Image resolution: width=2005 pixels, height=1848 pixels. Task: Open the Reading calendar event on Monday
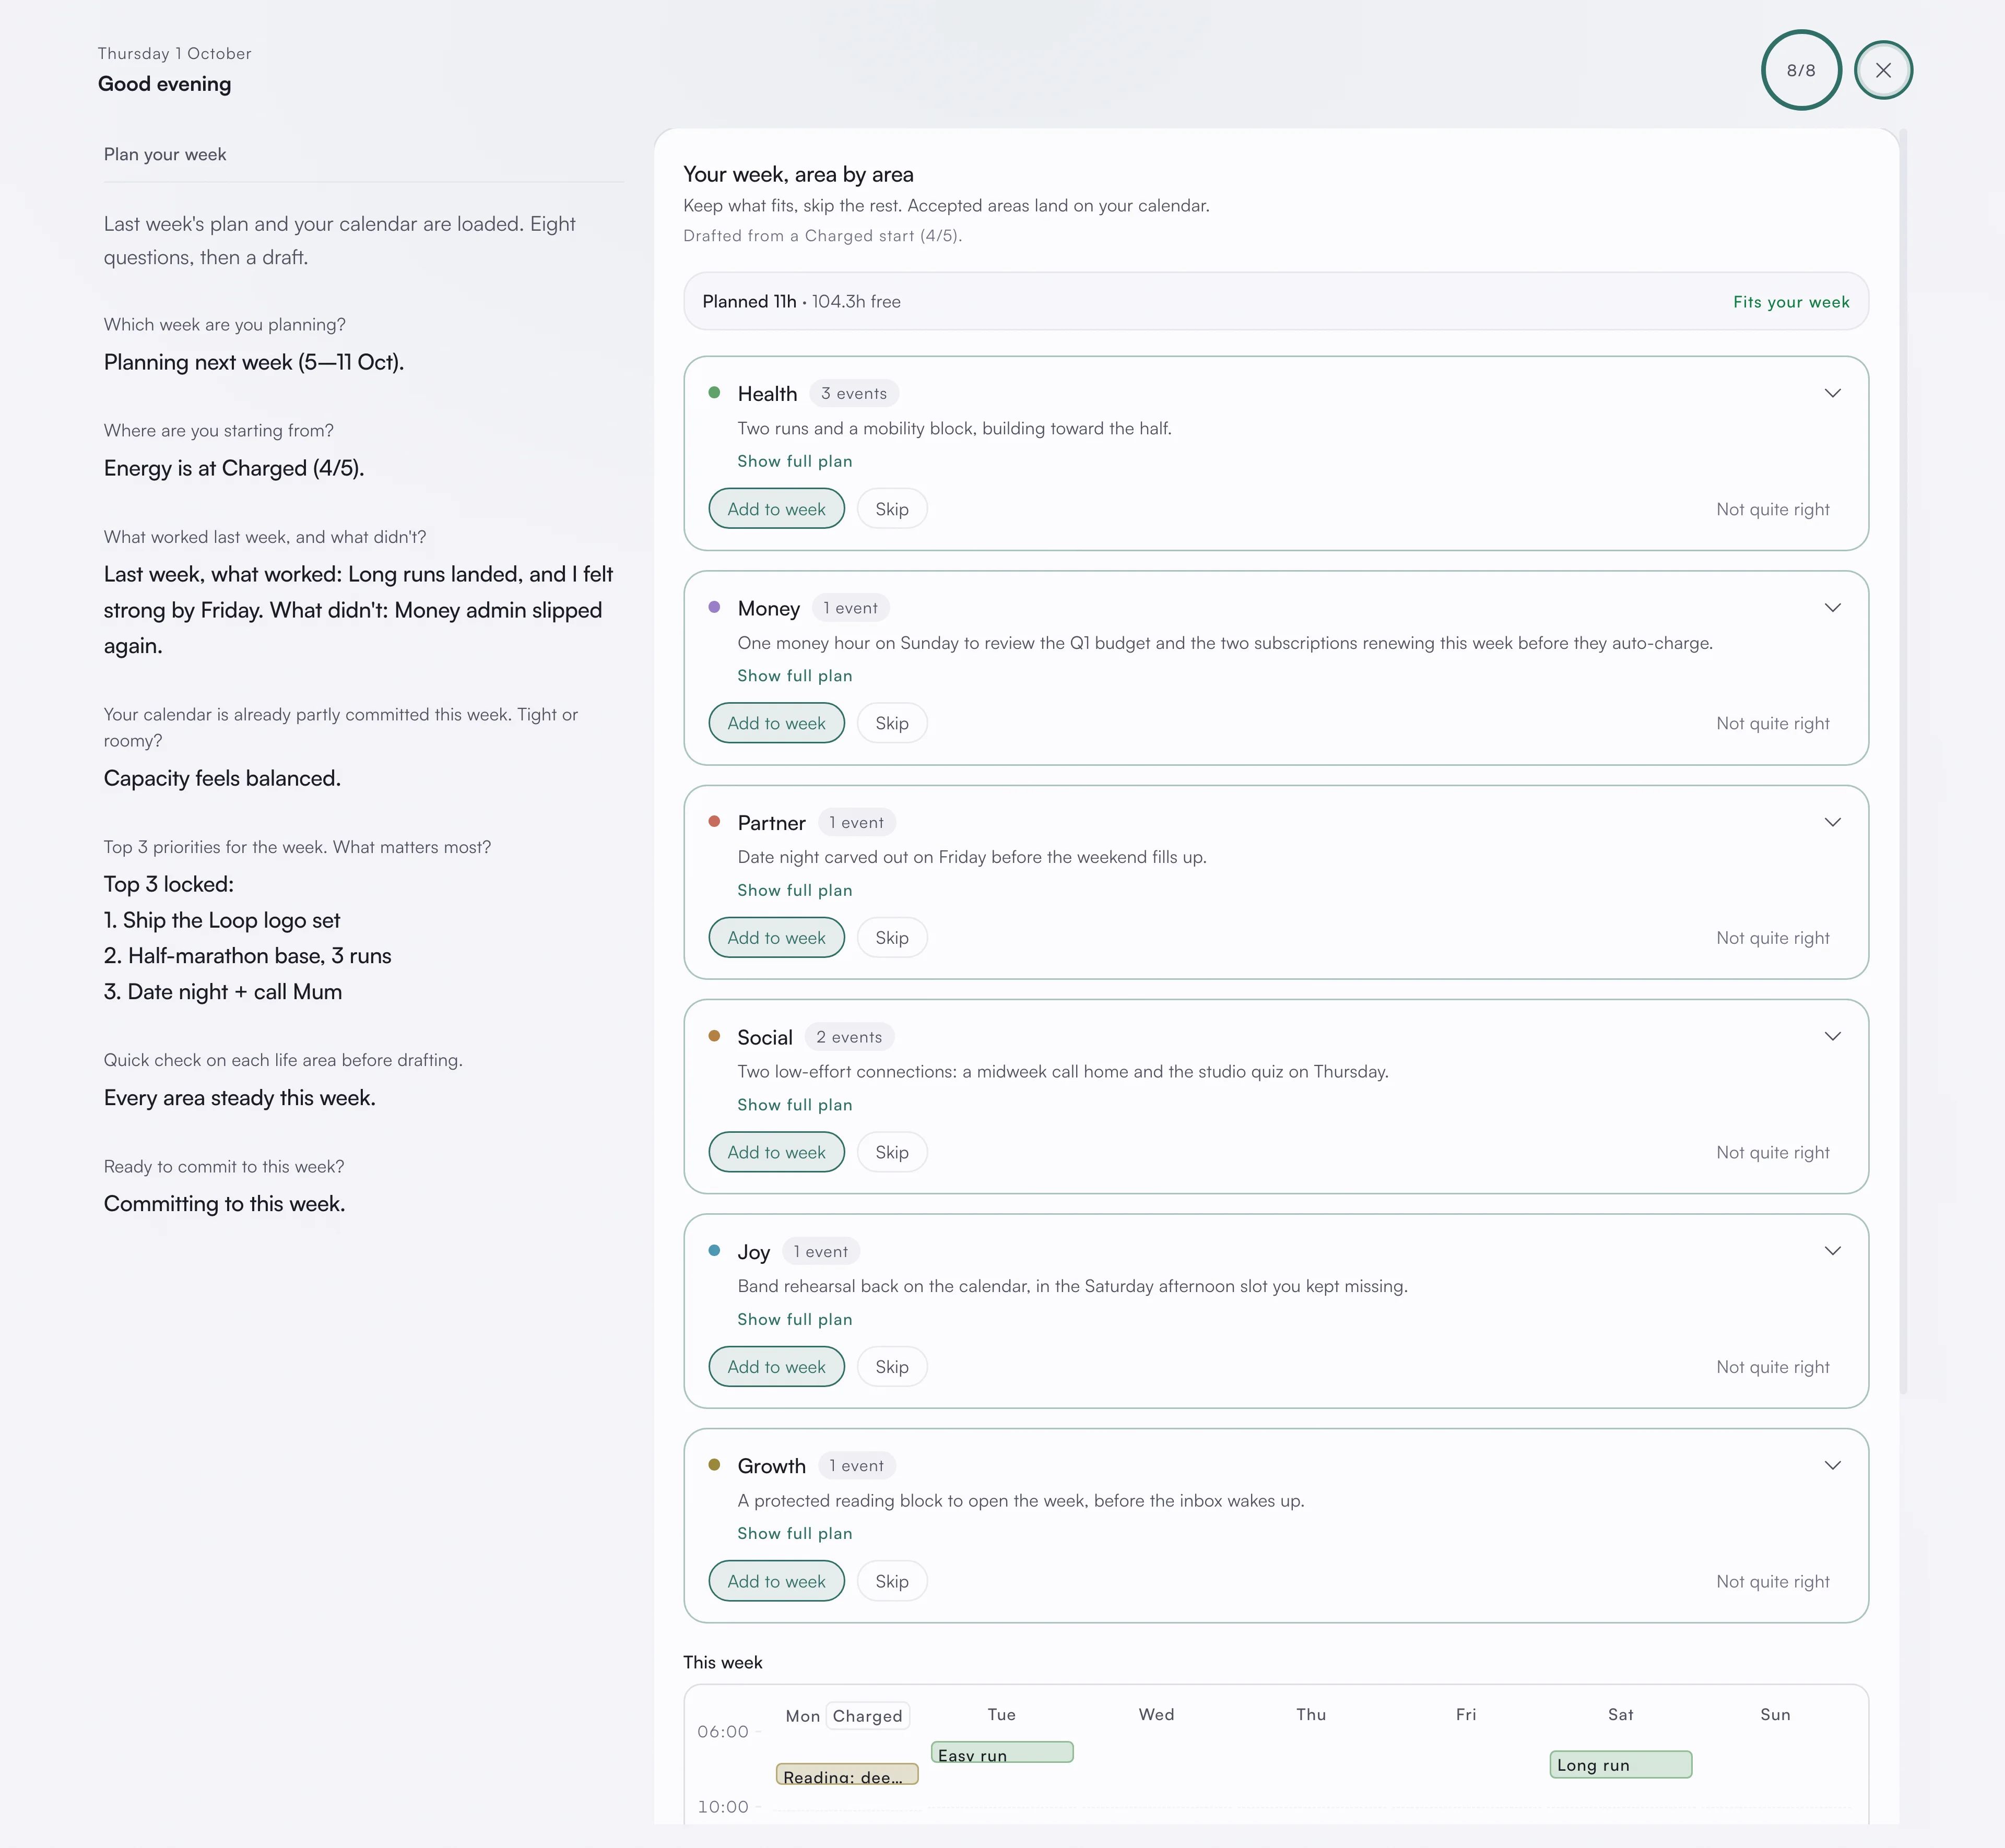pos(847,1775)
